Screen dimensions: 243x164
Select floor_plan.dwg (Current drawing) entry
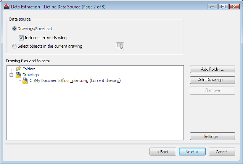click(75, 81)
